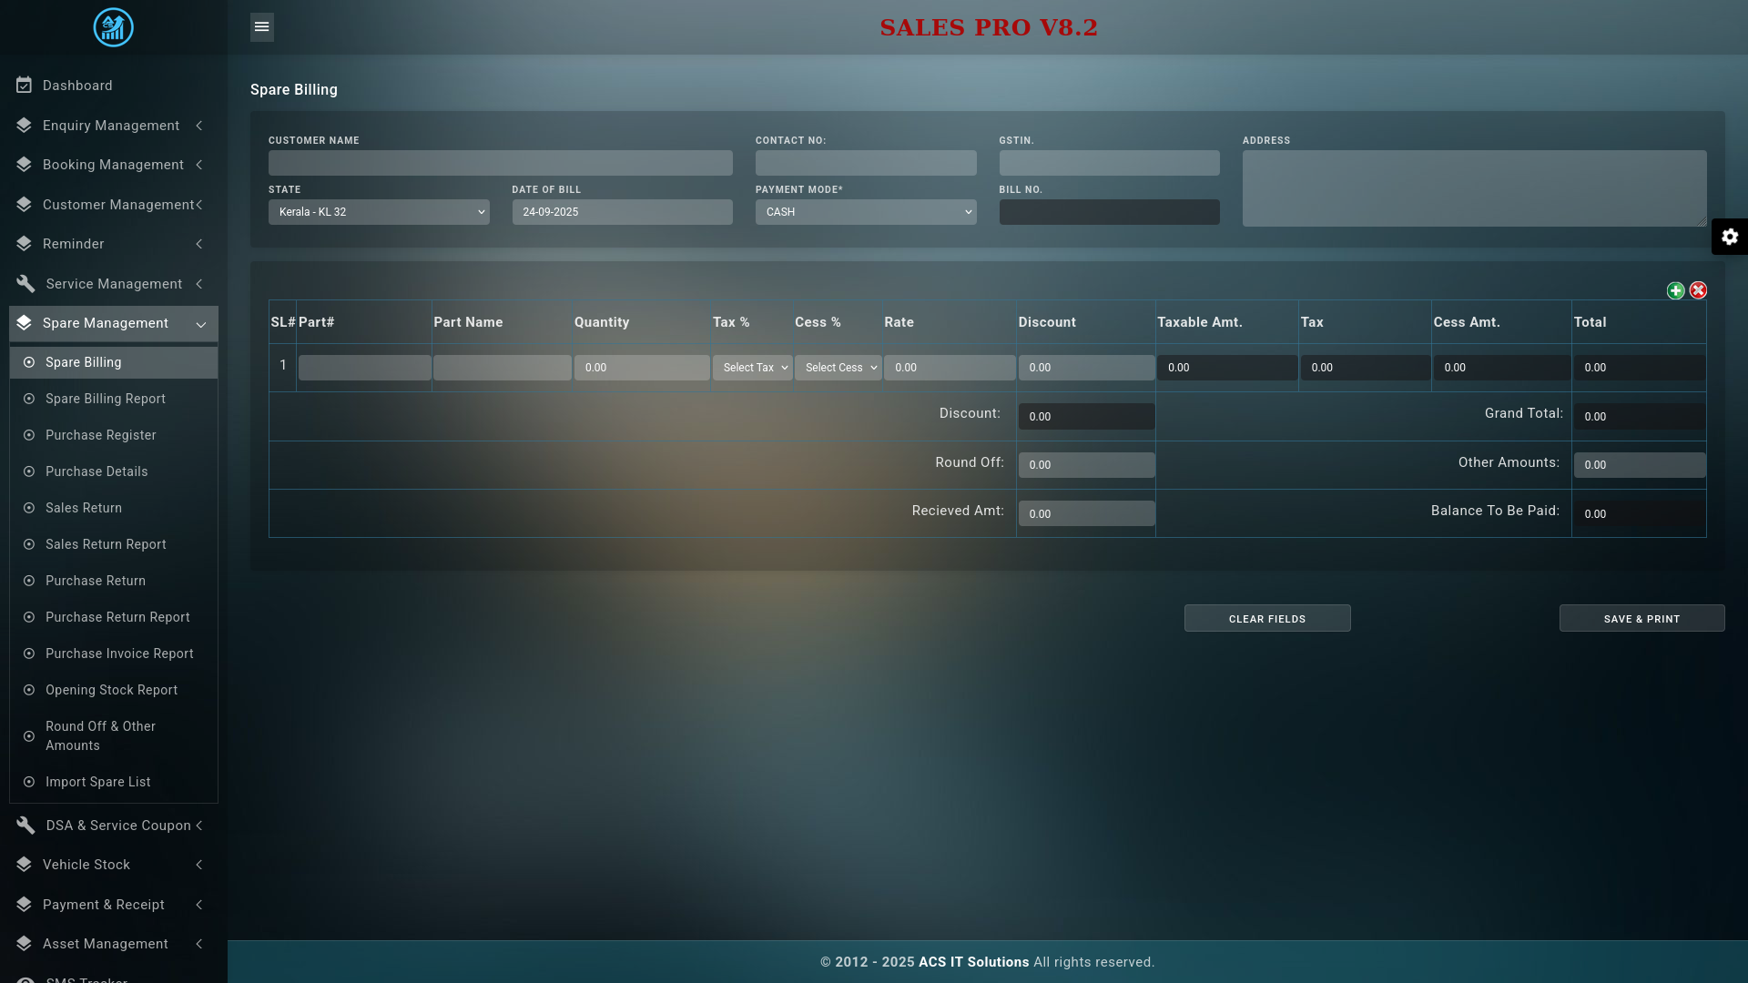The image size is (1748, 983).
Task: Open the settings gear panel
Action: pos(1730,237)
